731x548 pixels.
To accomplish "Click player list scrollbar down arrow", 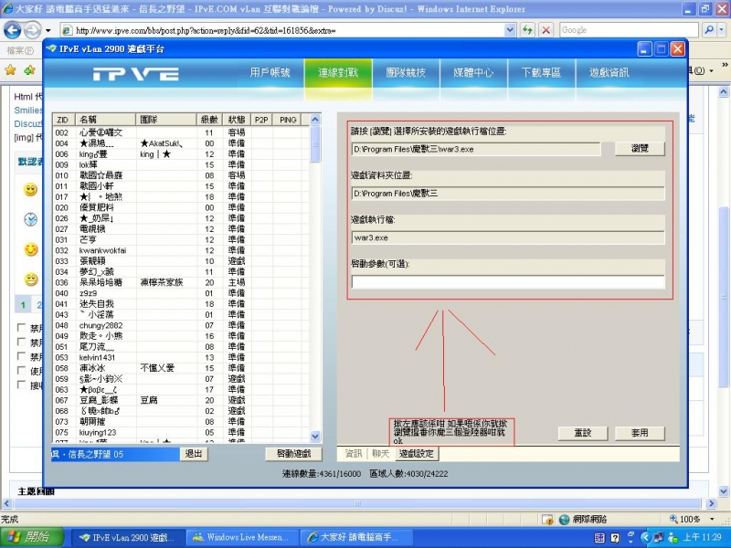I will point(316,437).
